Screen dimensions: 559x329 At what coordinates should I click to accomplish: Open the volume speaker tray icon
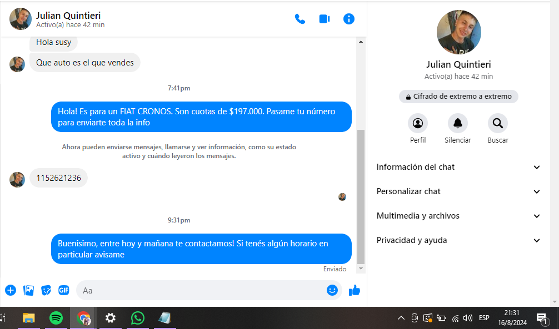point(467,318)
